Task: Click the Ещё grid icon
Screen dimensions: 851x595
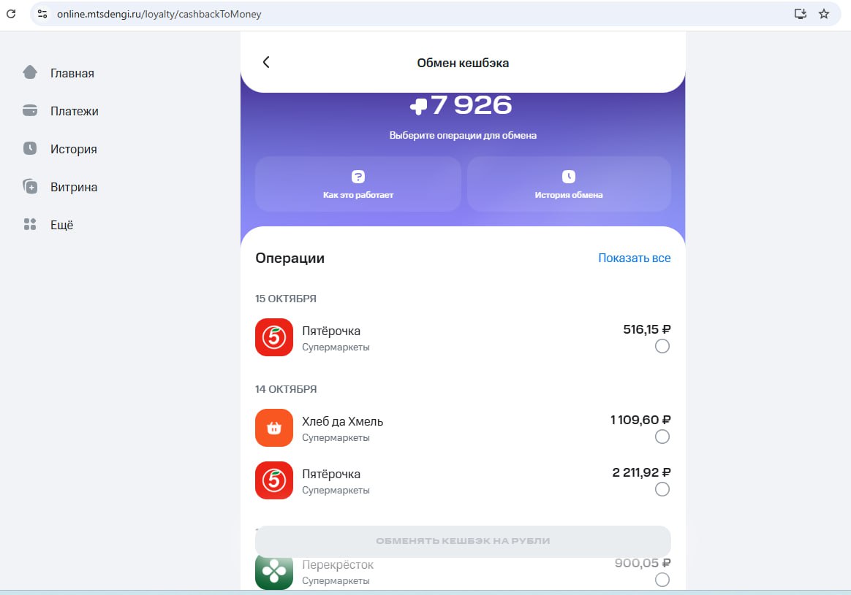Action: pos(30,225)
